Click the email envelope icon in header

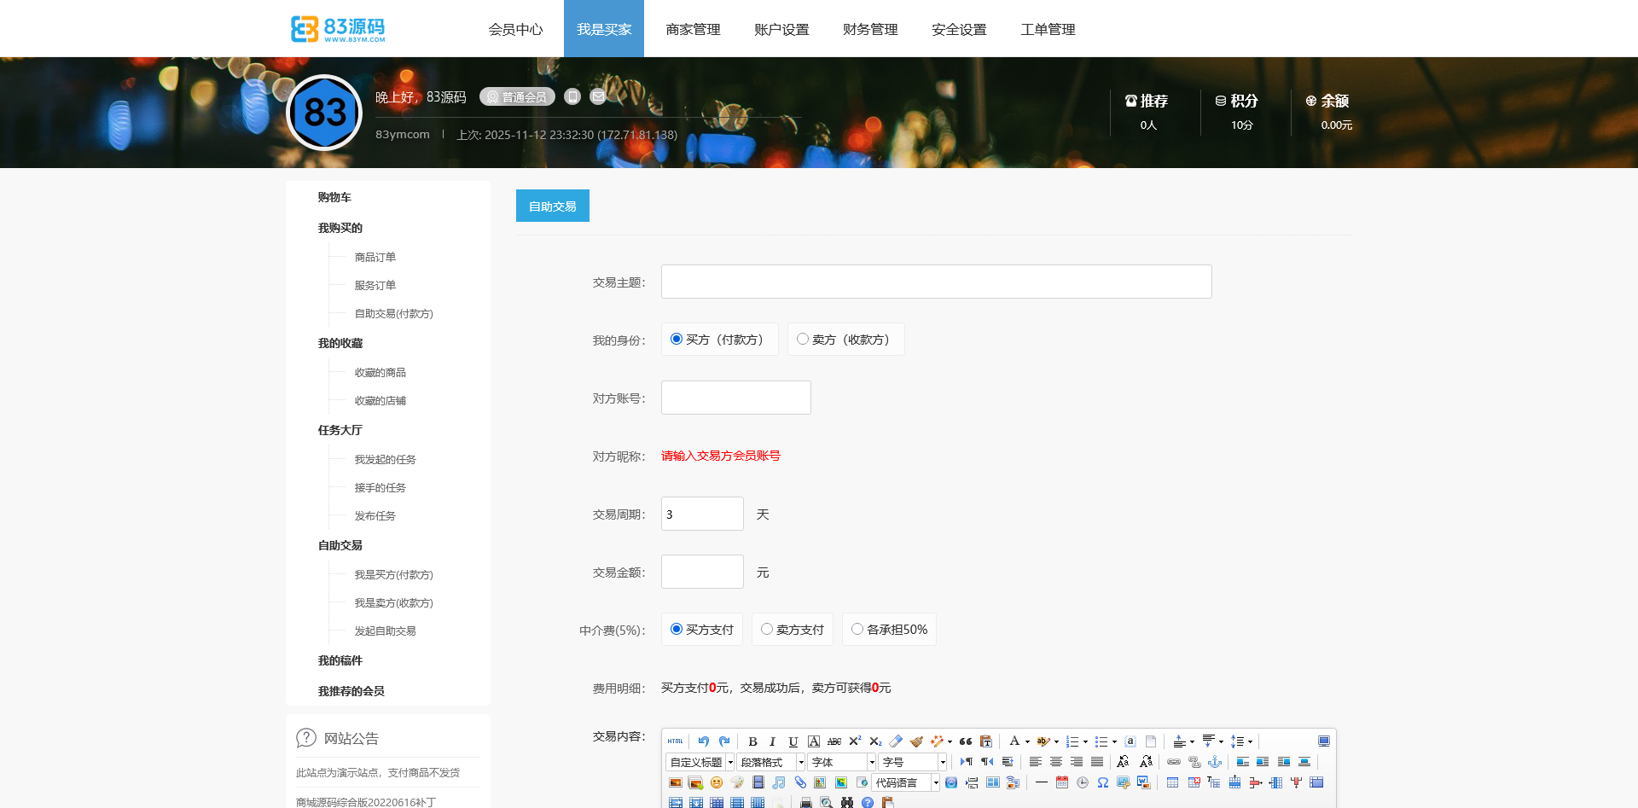(598, 96)
